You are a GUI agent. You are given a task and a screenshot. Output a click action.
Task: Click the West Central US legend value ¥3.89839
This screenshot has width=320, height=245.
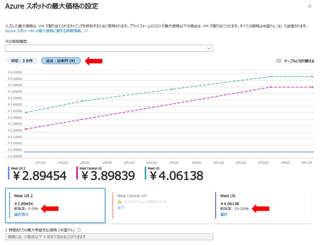(x=108, y=176)
